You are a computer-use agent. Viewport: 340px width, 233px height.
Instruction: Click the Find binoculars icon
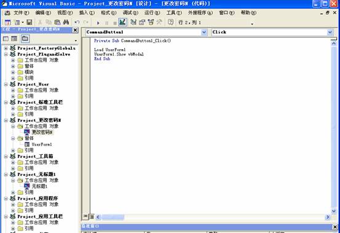pyautogui.click(x=66, y=22)
